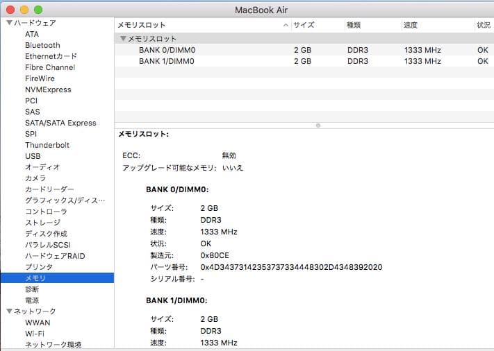Select オーディオ in sidebar
This screenshot has height=351, width=494.
[42, 167]
